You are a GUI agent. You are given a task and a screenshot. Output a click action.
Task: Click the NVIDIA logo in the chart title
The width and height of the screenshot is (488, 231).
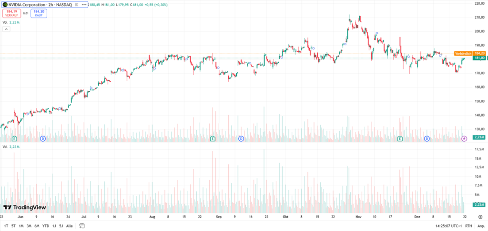[5, 5]
